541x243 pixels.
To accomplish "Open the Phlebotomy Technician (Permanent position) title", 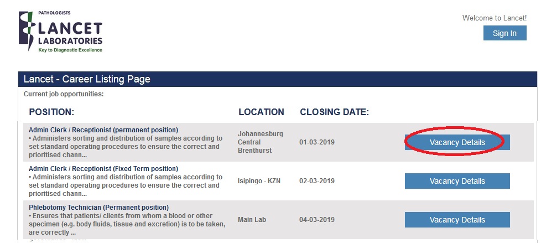I will tap(98, 208).
